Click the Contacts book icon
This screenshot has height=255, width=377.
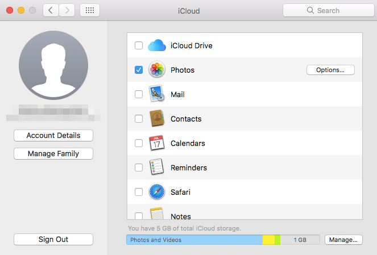[x=157, y=118]
